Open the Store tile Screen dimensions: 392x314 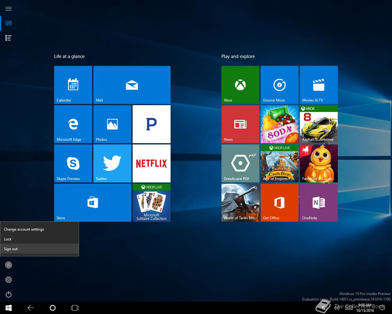(93, 203)
